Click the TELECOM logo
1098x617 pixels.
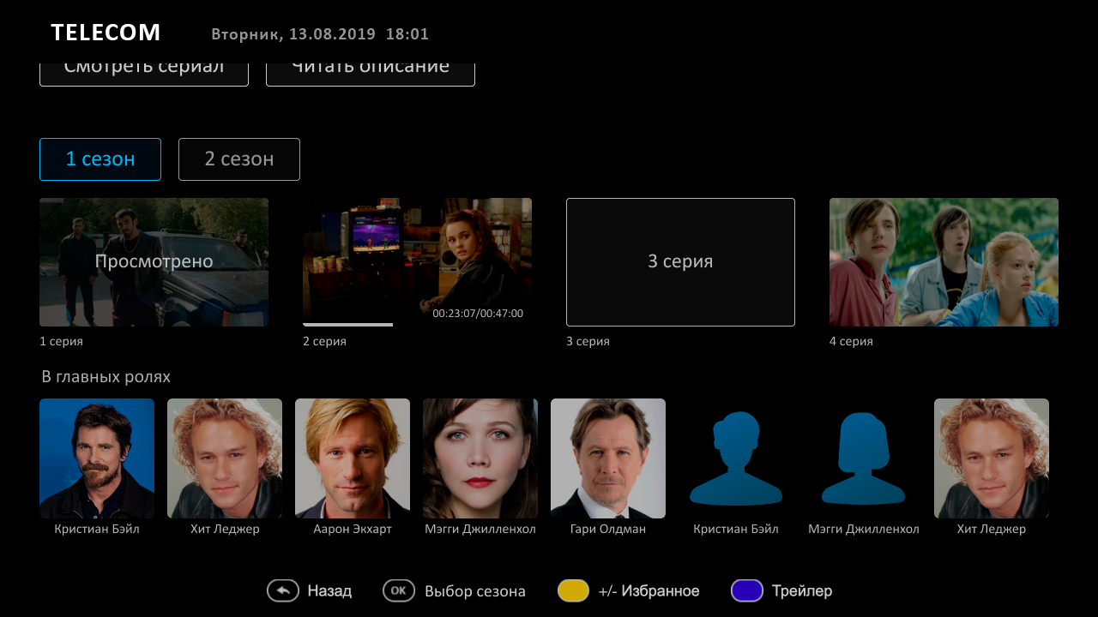coord(106,33)
